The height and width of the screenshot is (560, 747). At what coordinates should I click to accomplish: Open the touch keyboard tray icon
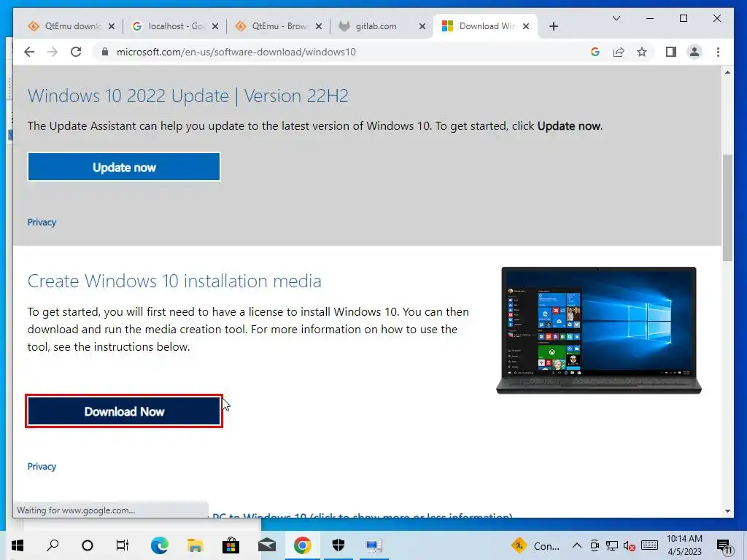pos(650,545)
